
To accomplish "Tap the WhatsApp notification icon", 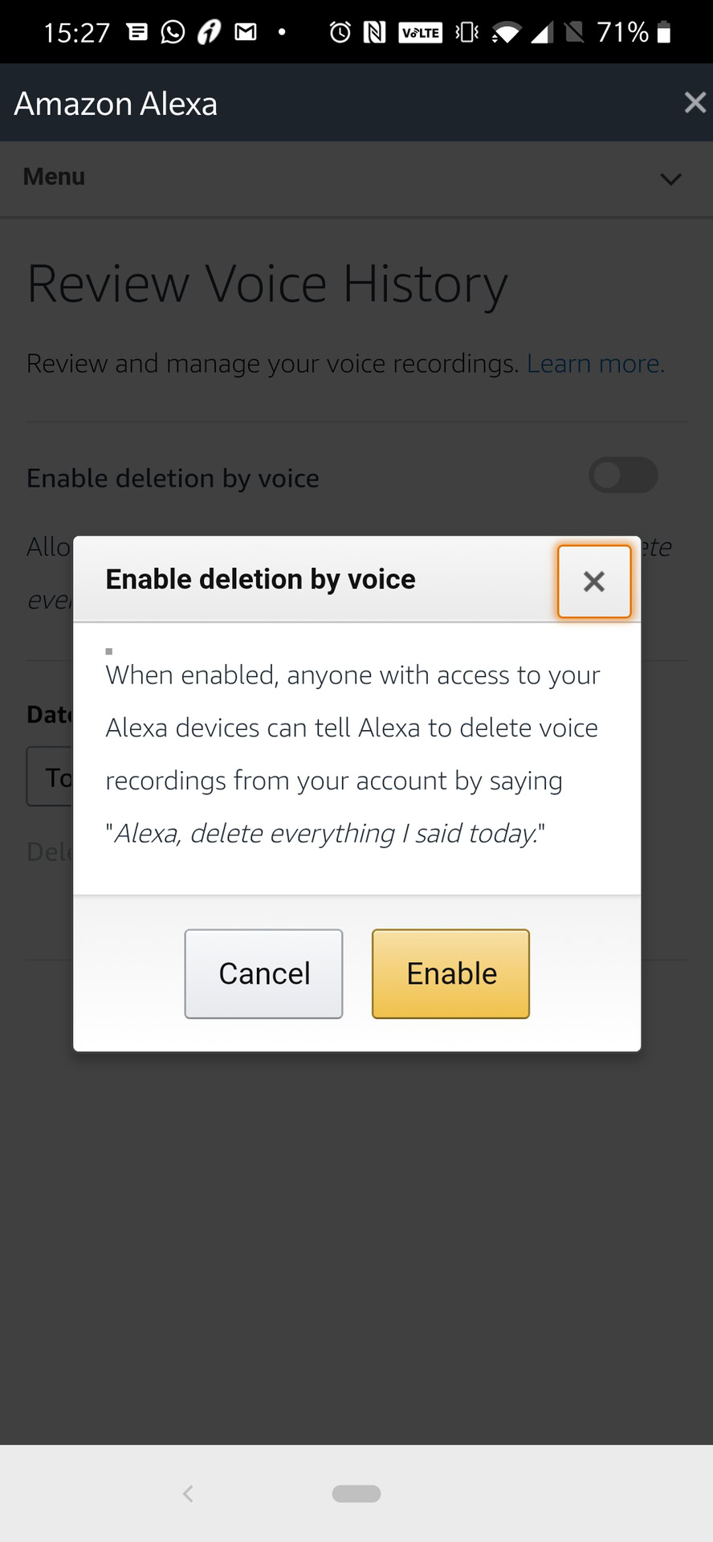I will (173, 32).
